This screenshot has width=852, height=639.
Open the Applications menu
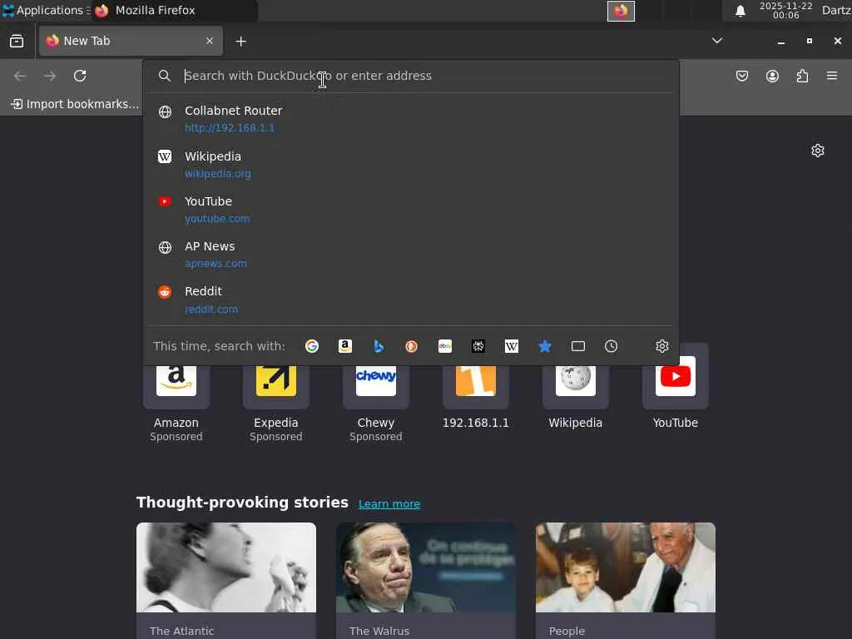[x=45, y=10]
